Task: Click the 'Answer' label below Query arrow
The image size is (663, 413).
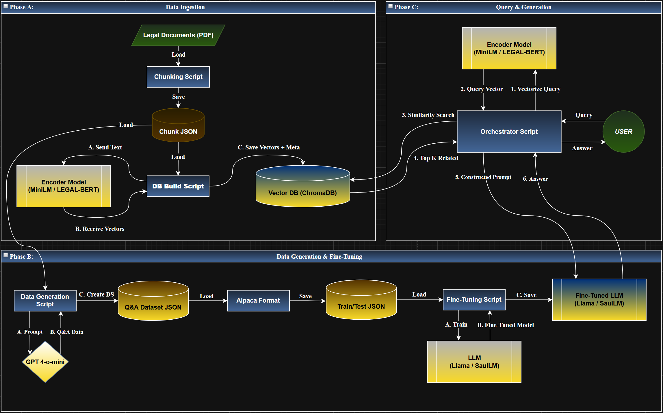Action: pyautogui.click(x=582, y=148)
